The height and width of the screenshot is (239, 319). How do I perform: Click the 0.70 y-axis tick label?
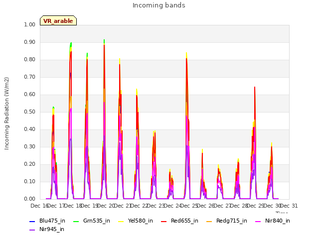tap(30, 77)
